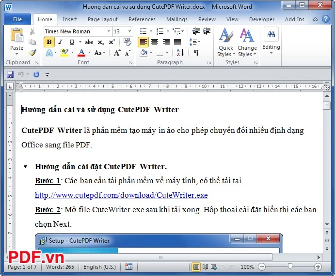Toggle Align Text Left button

tap(143, 42)
